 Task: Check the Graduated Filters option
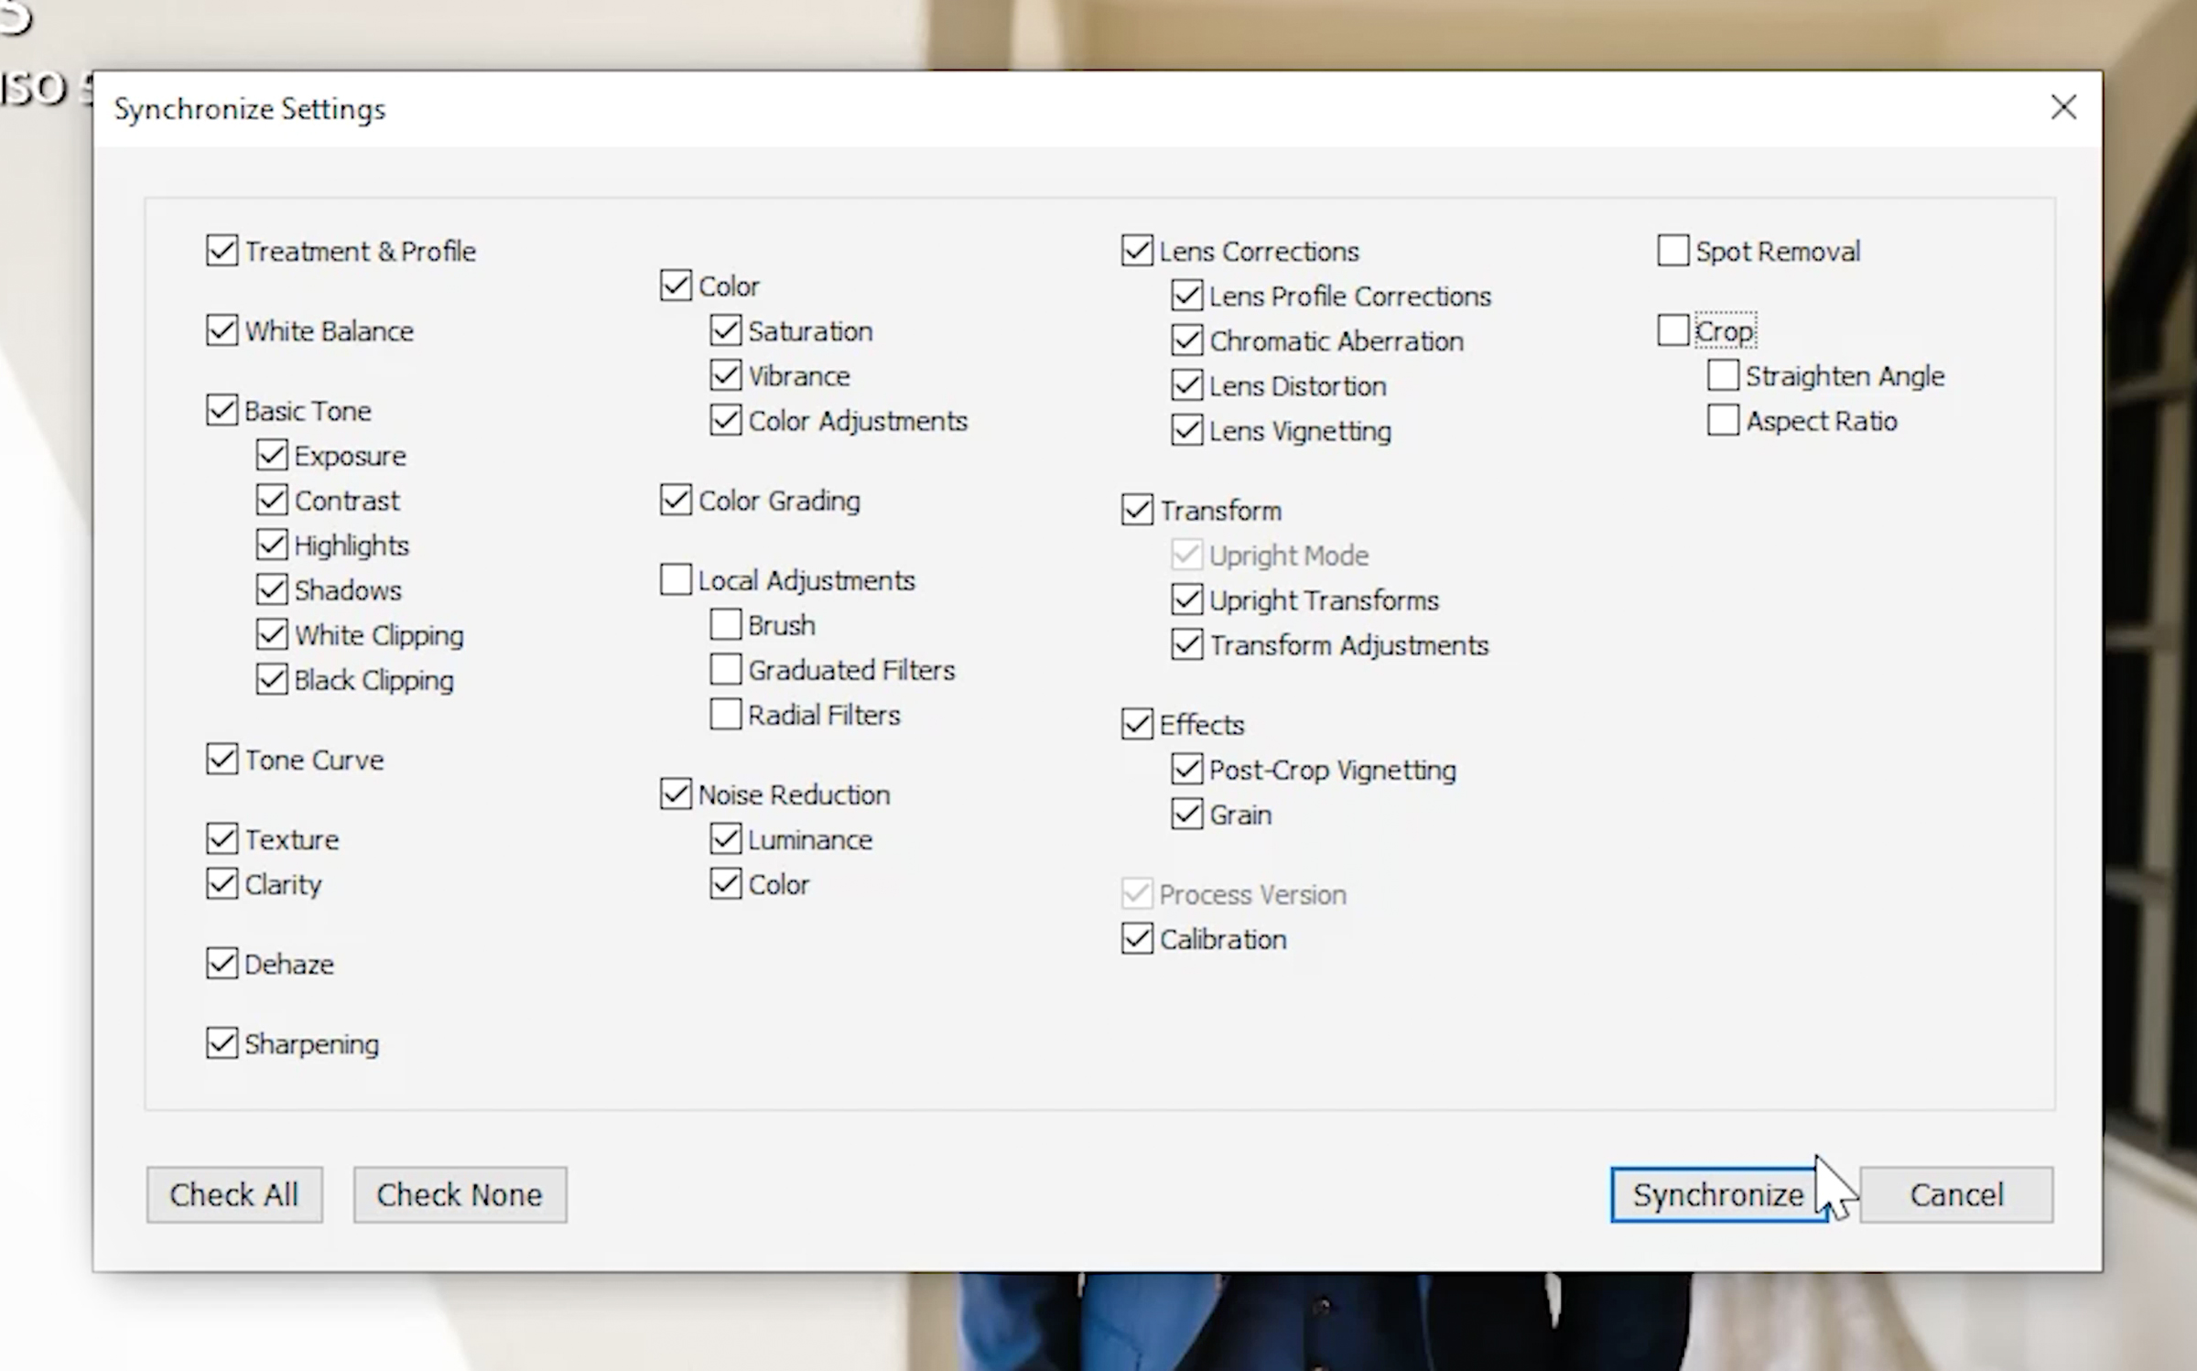tap(725, 669)
